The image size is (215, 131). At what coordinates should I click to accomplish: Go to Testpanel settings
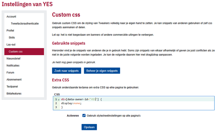click(12, 87)
